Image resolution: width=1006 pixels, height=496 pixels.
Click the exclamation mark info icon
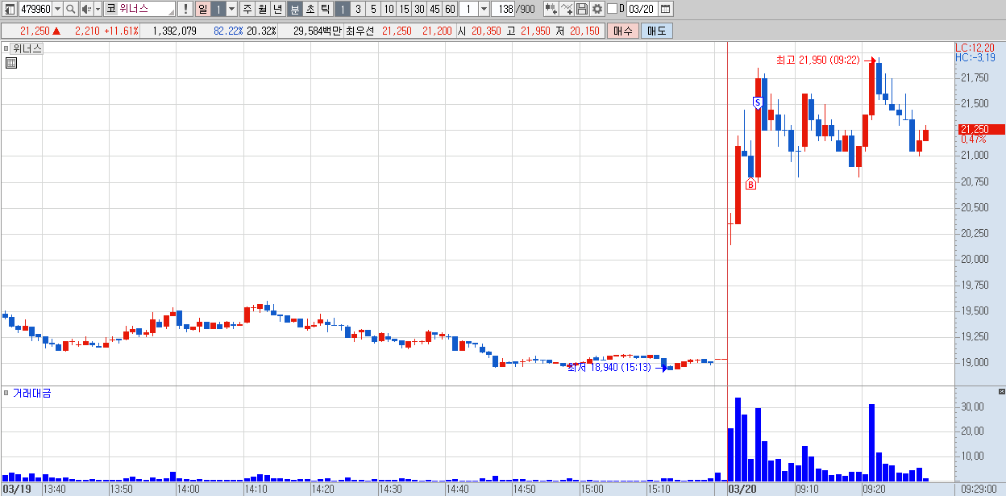tap(186, 10)
